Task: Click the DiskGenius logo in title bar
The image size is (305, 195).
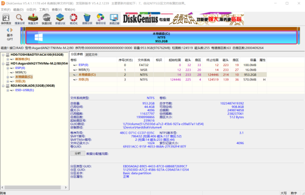Action: click(3, 3)
